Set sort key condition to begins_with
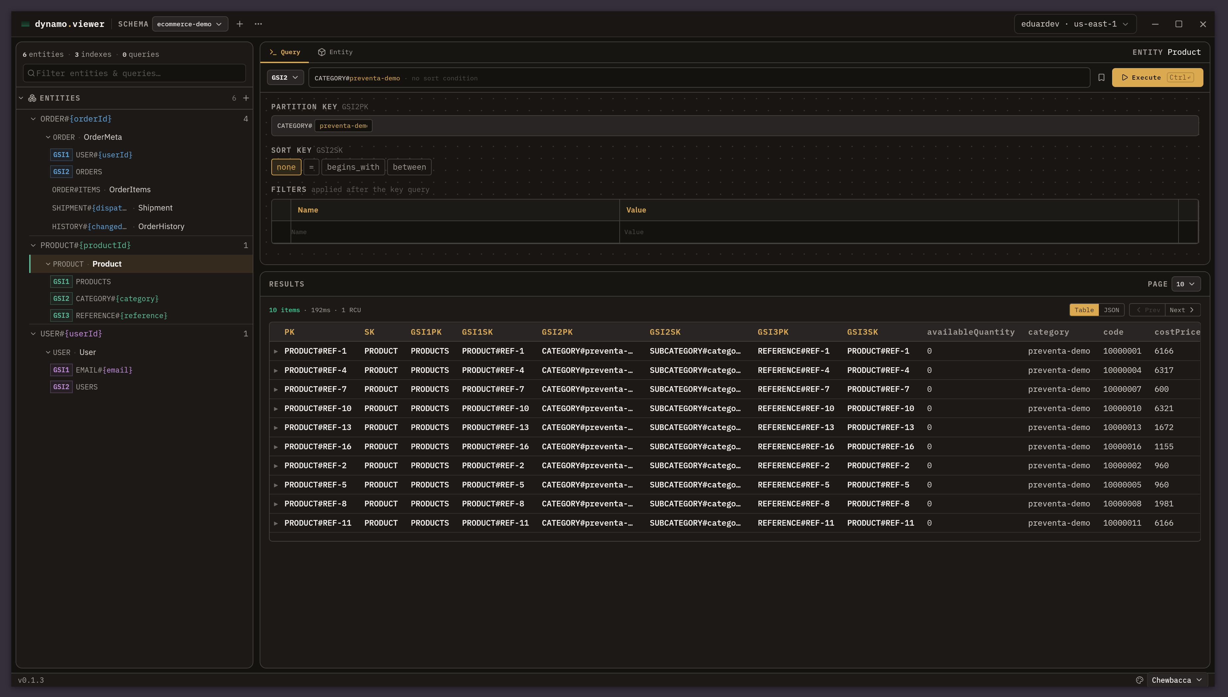 [353, 167]
